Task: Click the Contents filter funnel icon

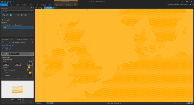Action: click(2, 12)
